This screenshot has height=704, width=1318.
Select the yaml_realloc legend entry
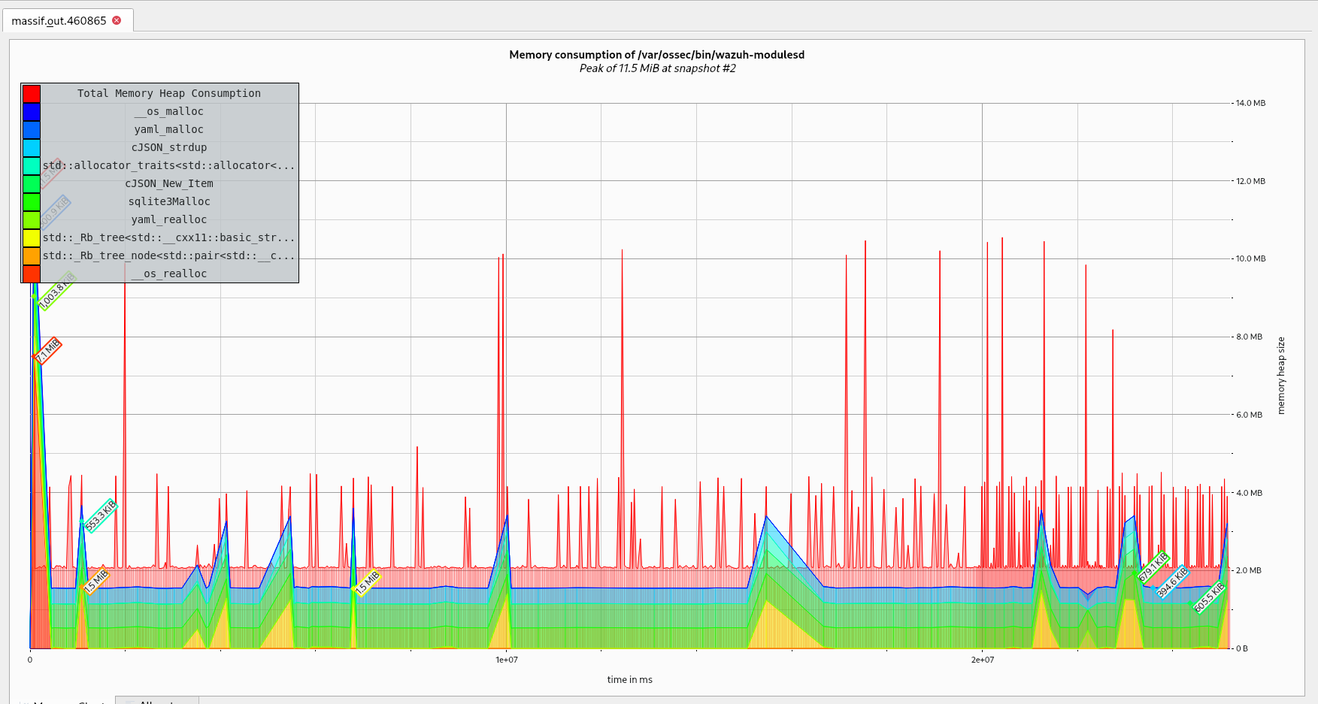169,219
